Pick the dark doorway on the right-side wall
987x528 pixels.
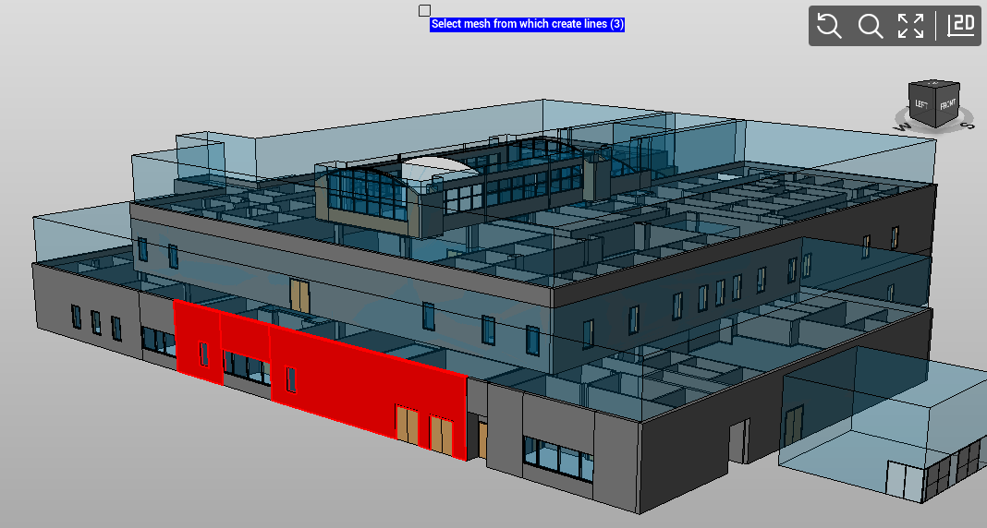tap(738, 440)
